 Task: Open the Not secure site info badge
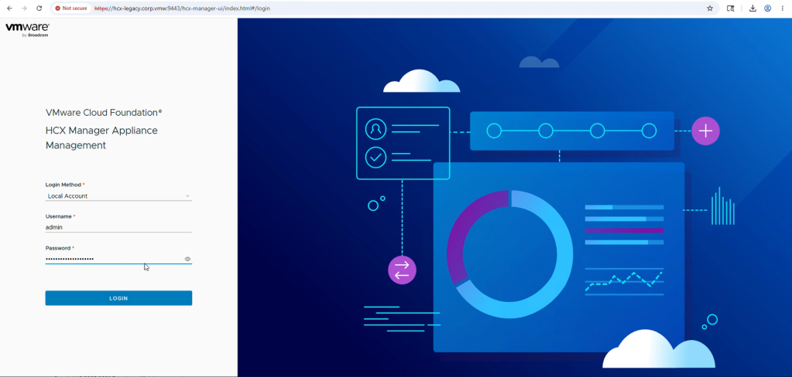(x=71, y=8)
